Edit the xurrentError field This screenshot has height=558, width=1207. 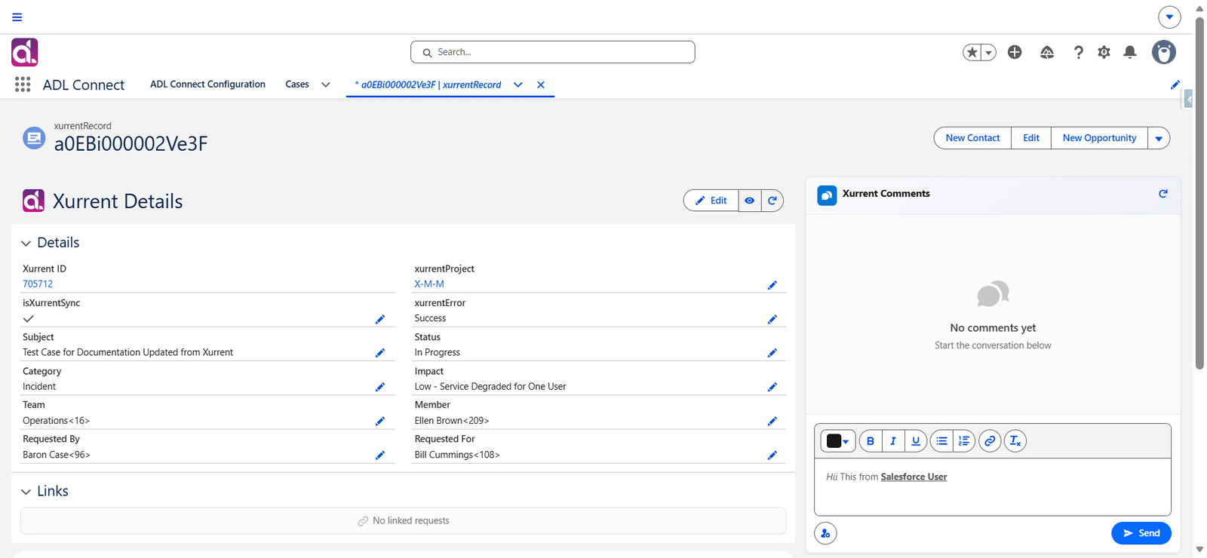[772, 319]
